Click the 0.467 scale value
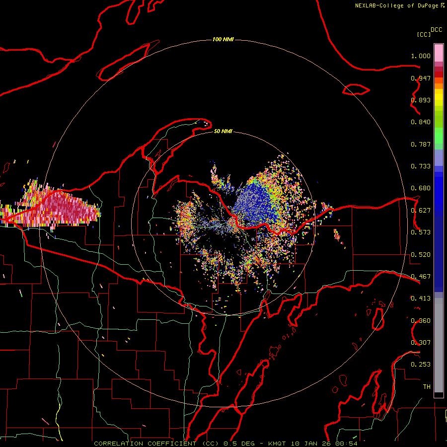The width and height of the screenshot is (447, 447). pyautogui.click(x=421, y=277)
